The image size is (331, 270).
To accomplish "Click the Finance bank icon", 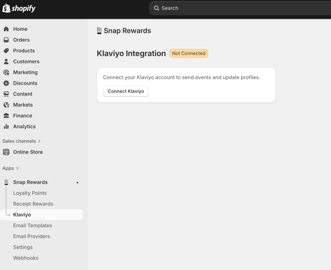I will point(6,116).
